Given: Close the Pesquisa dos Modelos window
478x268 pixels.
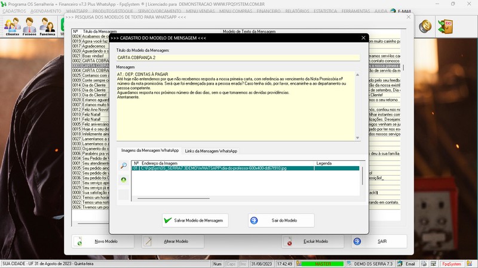Looking at the screenshot, I should point(409,17).
